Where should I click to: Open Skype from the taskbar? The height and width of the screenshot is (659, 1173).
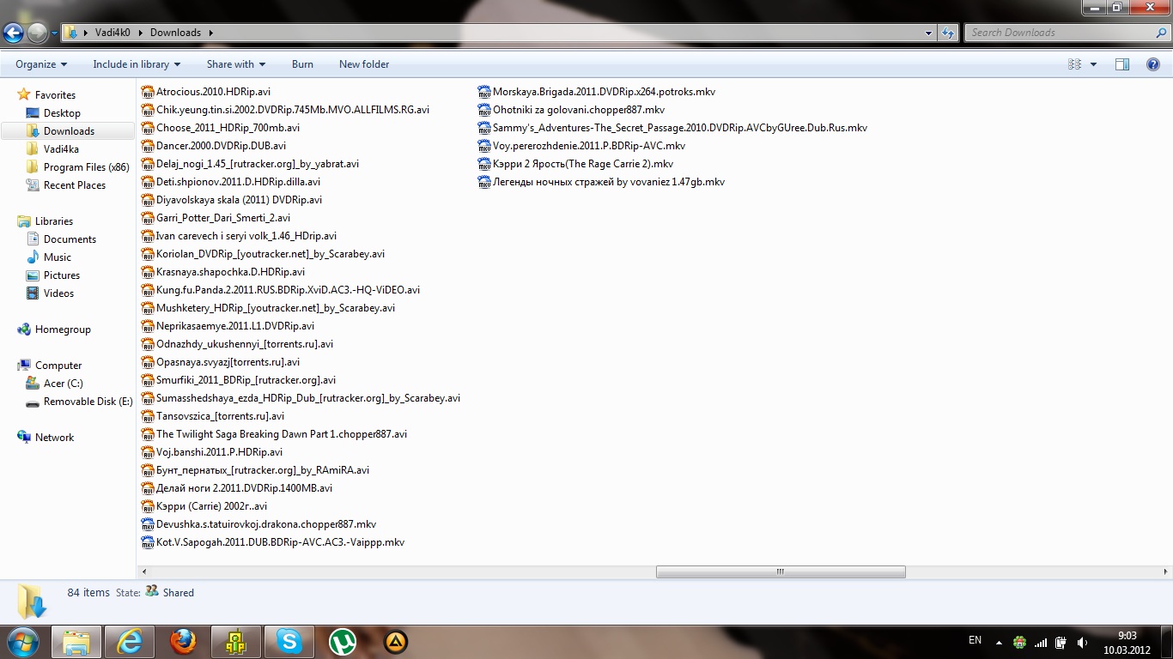point(289,641)
